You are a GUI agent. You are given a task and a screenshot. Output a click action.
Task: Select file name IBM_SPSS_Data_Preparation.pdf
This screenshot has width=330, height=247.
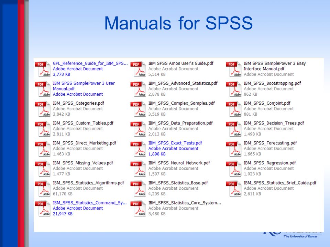point(180,123)
